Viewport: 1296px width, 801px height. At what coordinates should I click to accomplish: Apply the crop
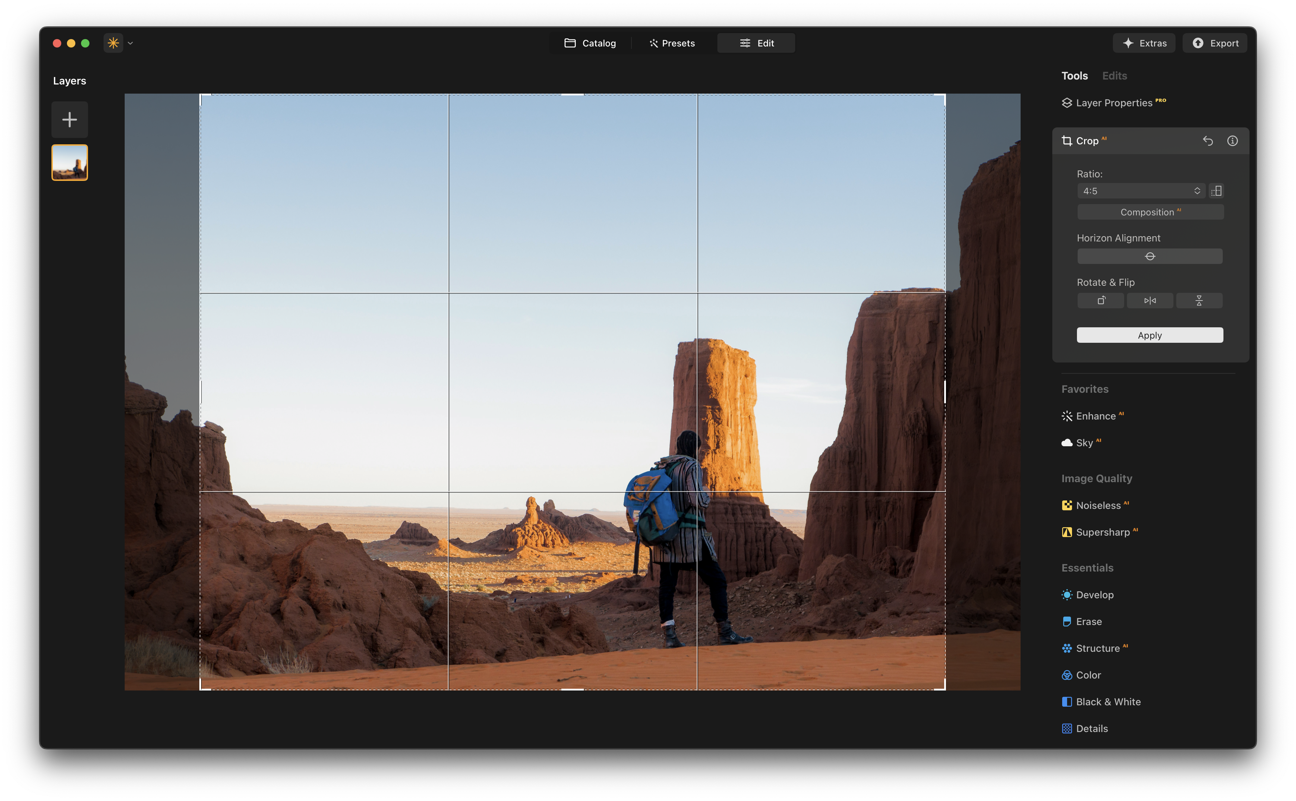click(x=1150, y=335)
